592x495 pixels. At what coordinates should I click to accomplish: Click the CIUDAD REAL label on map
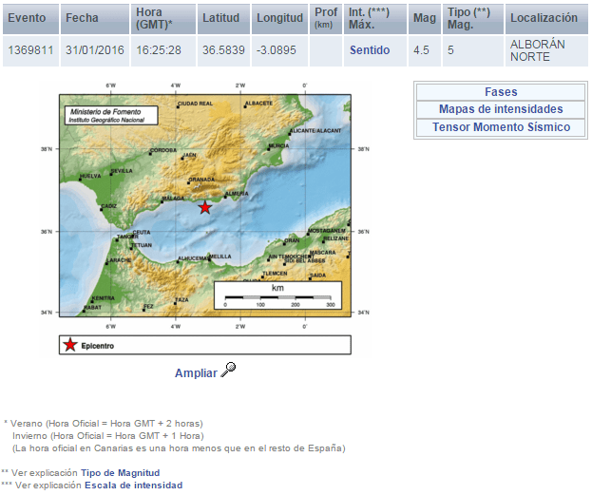point(195,104)
